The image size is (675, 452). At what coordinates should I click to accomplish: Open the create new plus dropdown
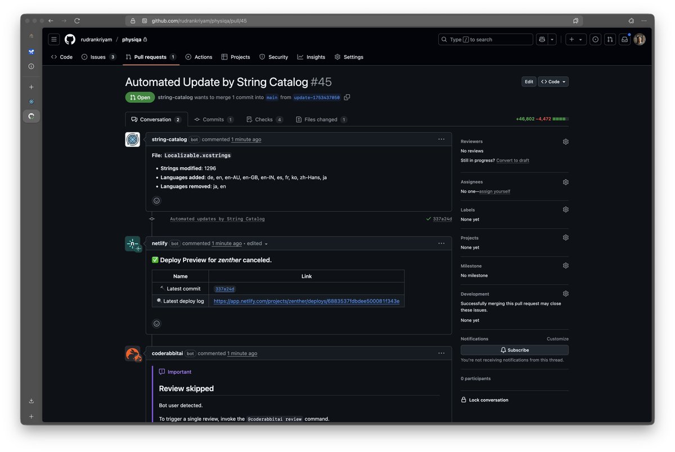576,39
